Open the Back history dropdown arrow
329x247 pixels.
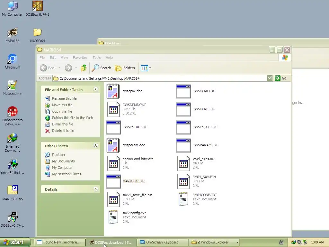click(x=59, y=68)
